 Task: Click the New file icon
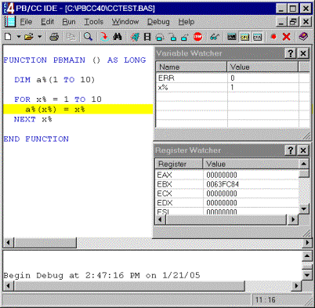(8, 37)
